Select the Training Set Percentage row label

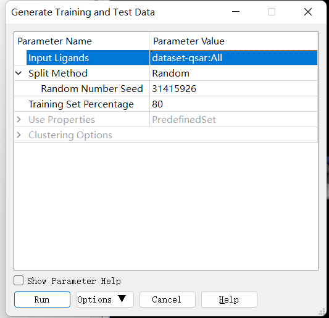[x=81, y=104]
